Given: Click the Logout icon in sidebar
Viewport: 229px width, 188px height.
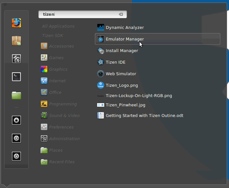Looking at the screenshot, I should (x=16, y=138).
